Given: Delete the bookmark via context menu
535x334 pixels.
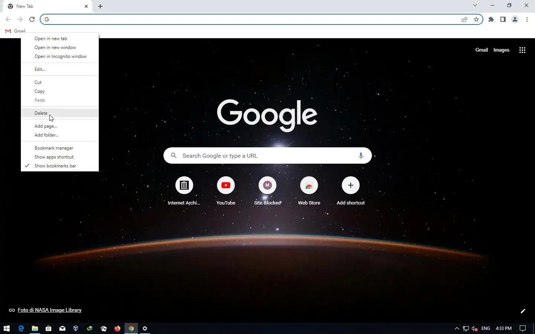Looking at the screenshot, I should (x=60, y=113).
